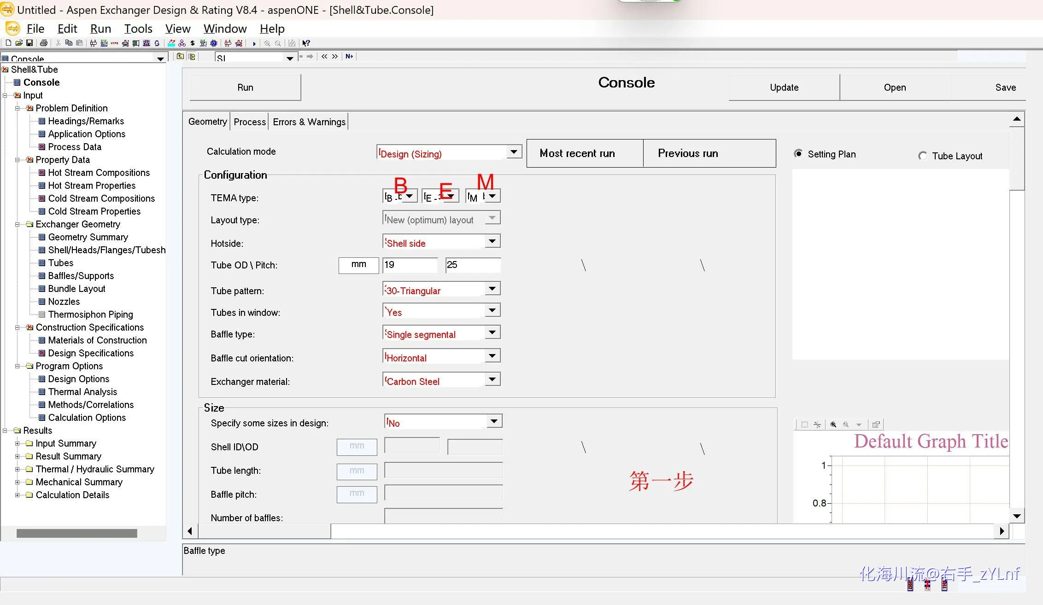Select the Tube Layout radio button

tap(923, 156)
